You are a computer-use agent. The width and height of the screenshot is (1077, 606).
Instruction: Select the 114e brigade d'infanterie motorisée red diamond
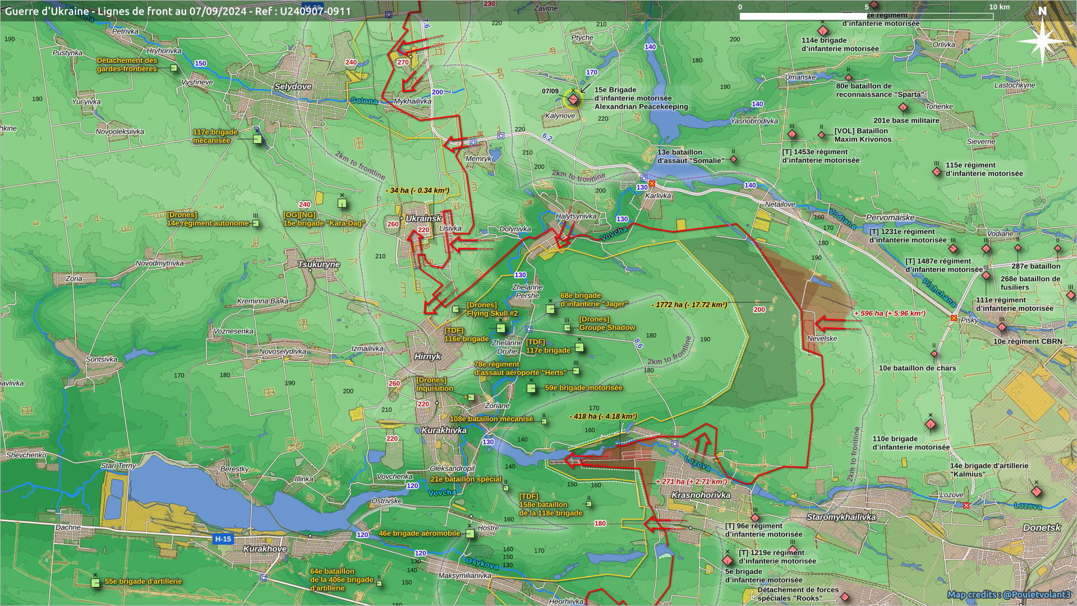coord(823,30)
